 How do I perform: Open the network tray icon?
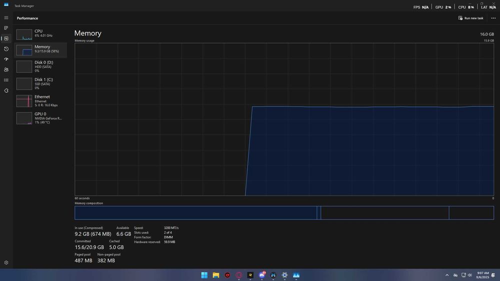coord(463,275)
